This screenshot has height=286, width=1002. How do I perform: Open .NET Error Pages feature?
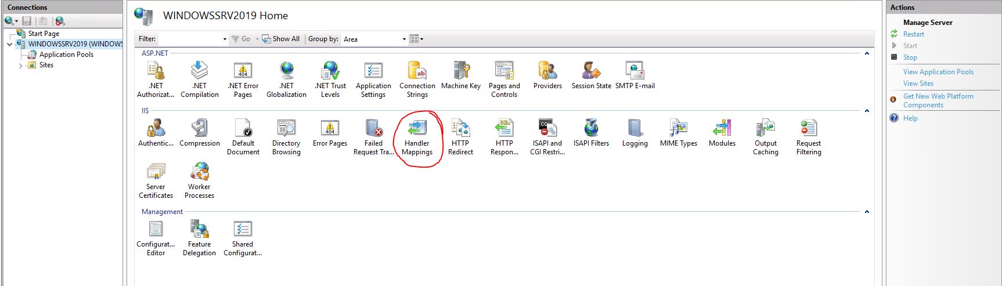click(243, 79)
